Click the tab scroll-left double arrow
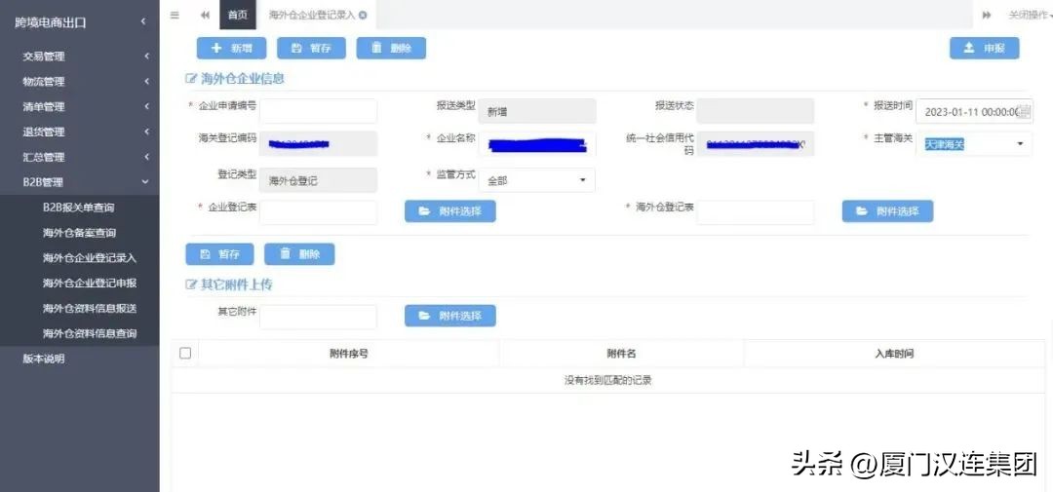This screenshot has width=1053, height=492. (x=205, y=16)
